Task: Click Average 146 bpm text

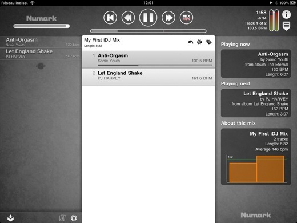Action: [x=271, y=149]
